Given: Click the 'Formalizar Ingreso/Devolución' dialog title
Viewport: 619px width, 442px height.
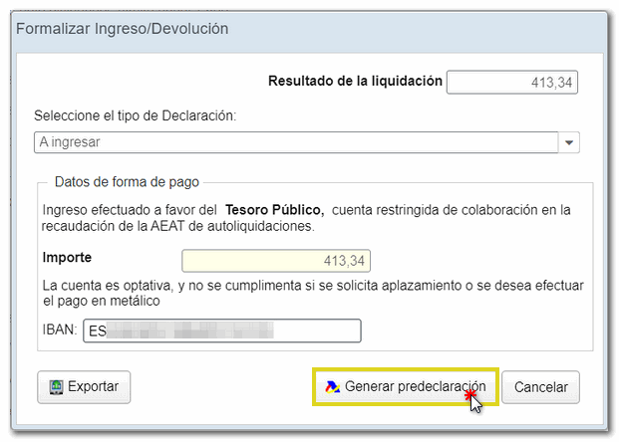Looking at the screenshot, I should click(x=123, y=28).
